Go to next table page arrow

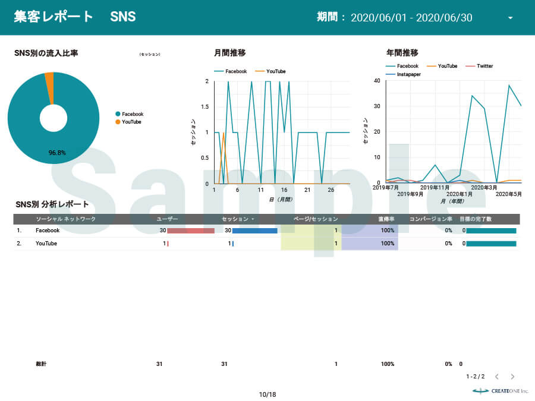pos(512,377)
